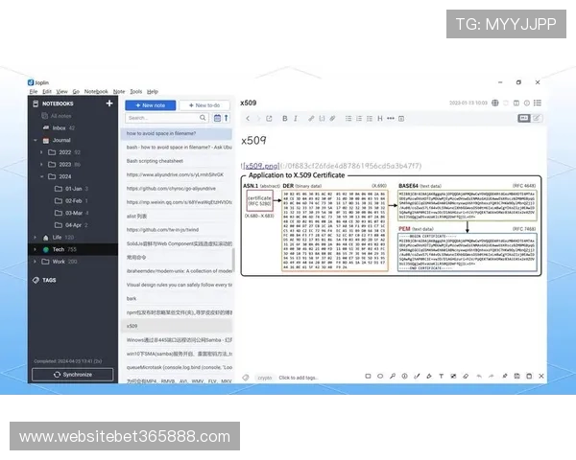The height and width of the screenshot is (460, 576).
Task: Toggle bold formatting in editor toolbar
Action: pos(284,118)
